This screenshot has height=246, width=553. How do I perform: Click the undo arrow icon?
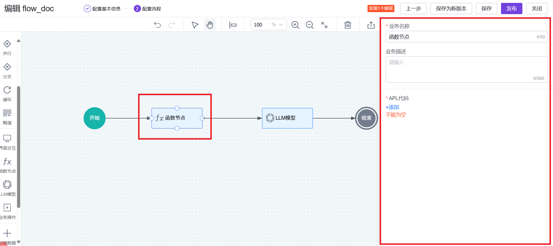pyautogui.click(x=157, y=25)
